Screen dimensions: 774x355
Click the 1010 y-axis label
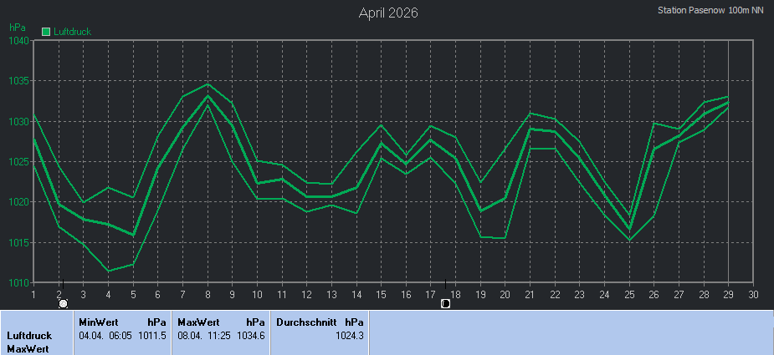pos(18,283)
